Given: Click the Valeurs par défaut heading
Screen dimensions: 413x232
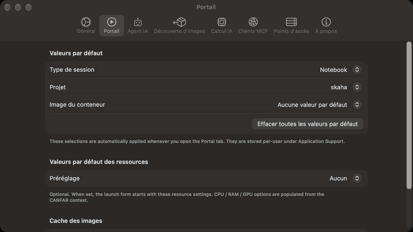Looking at the screenshot, I should [x=76, y=53].
